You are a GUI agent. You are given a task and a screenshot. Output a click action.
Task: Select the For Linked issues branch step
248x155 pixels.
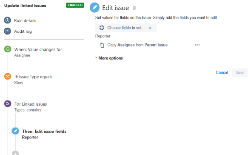click(31, 107)
